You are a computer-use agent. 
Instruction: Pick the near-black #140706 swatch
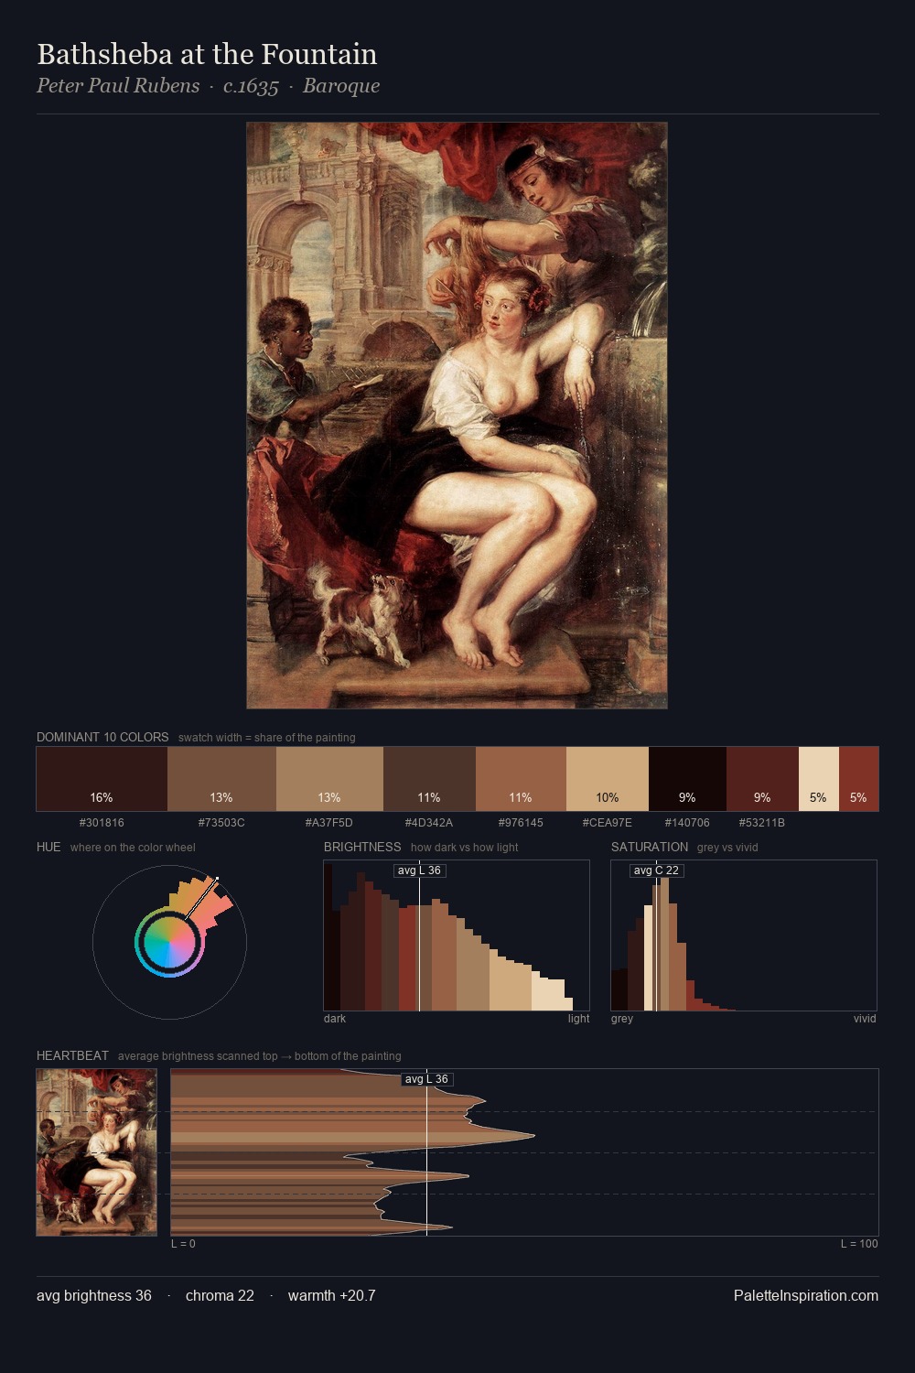pos(687,779)
